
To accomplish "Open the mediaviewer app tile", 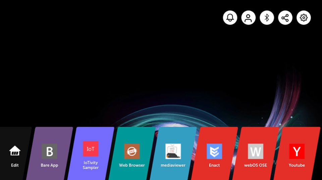I will pyautogui.click(x=173, y=154).
